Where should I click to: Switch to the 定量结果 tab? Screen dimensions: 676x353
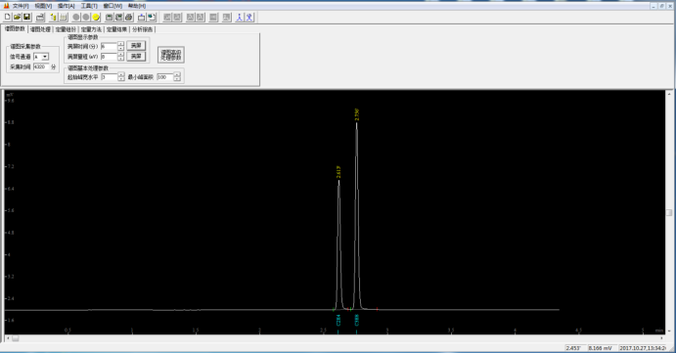(x=116, y=29)
